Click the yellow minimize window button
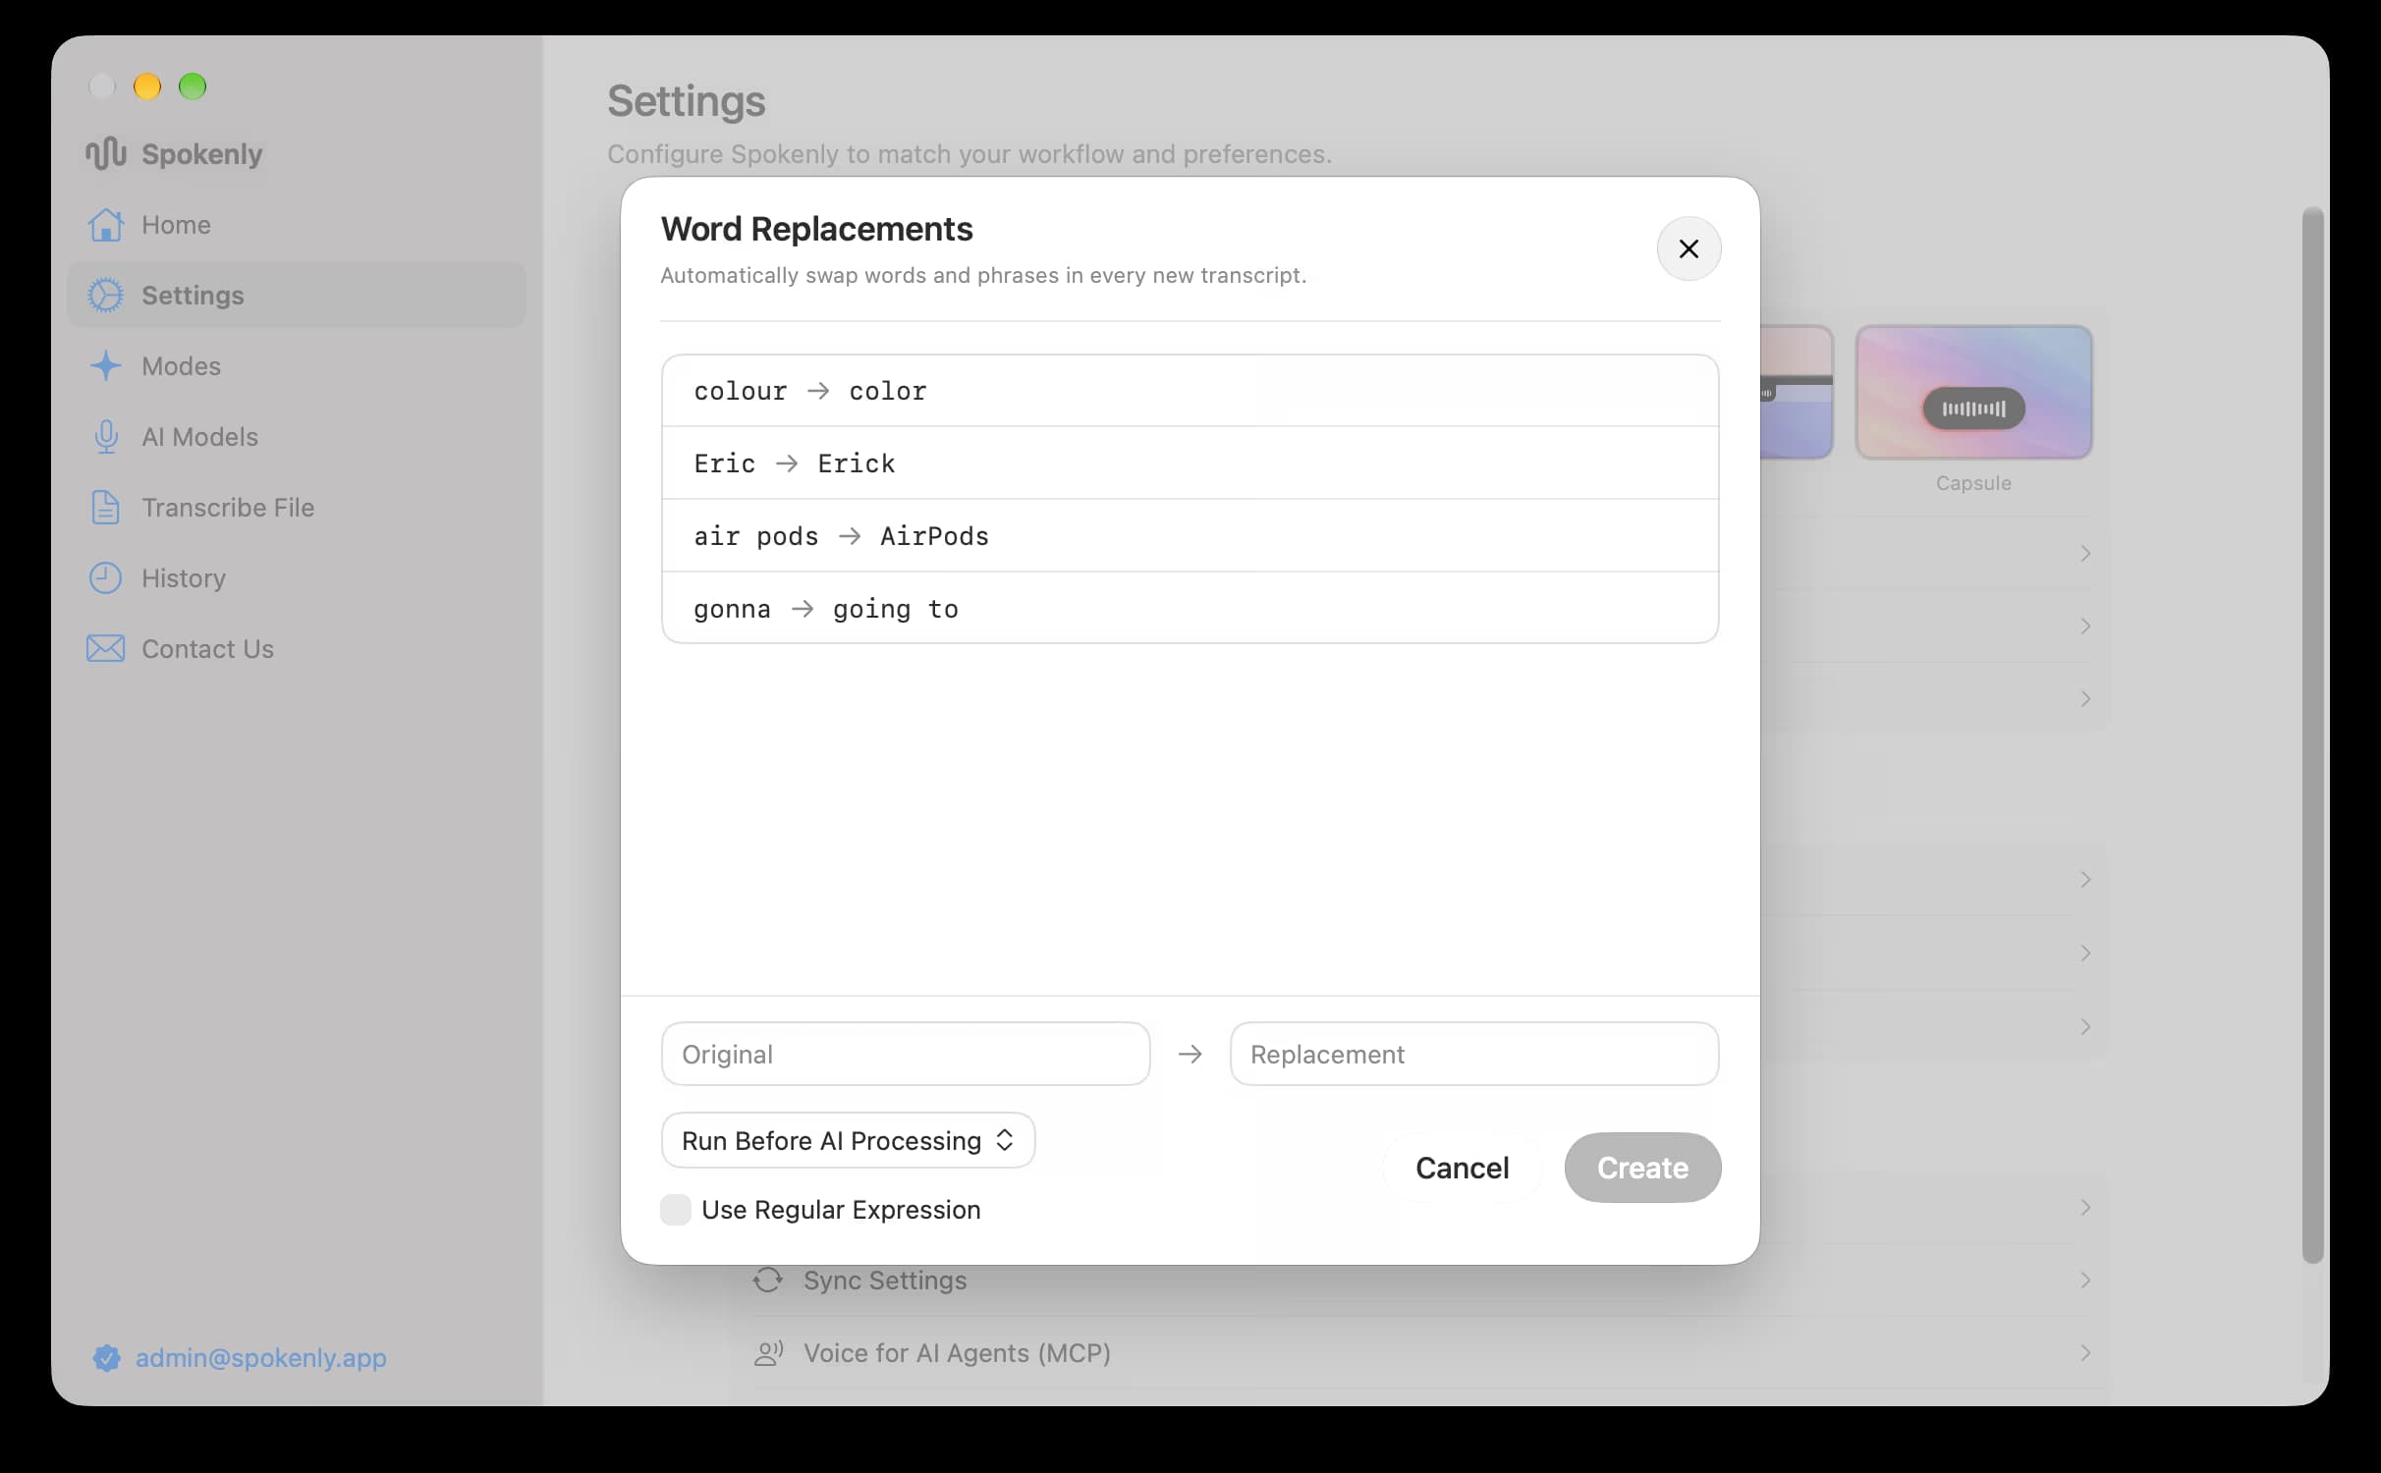Screen dimensions: 2381x1473 click(x=147, y=86)
